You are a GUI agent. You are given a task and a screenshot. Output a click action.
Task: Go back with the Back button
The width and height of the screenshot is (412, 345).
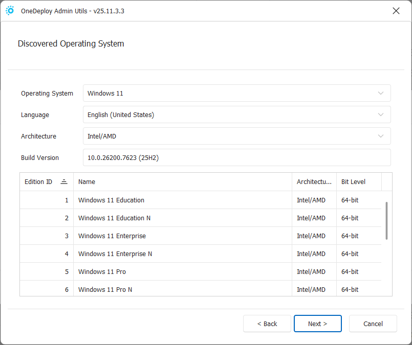pos(267,324)
